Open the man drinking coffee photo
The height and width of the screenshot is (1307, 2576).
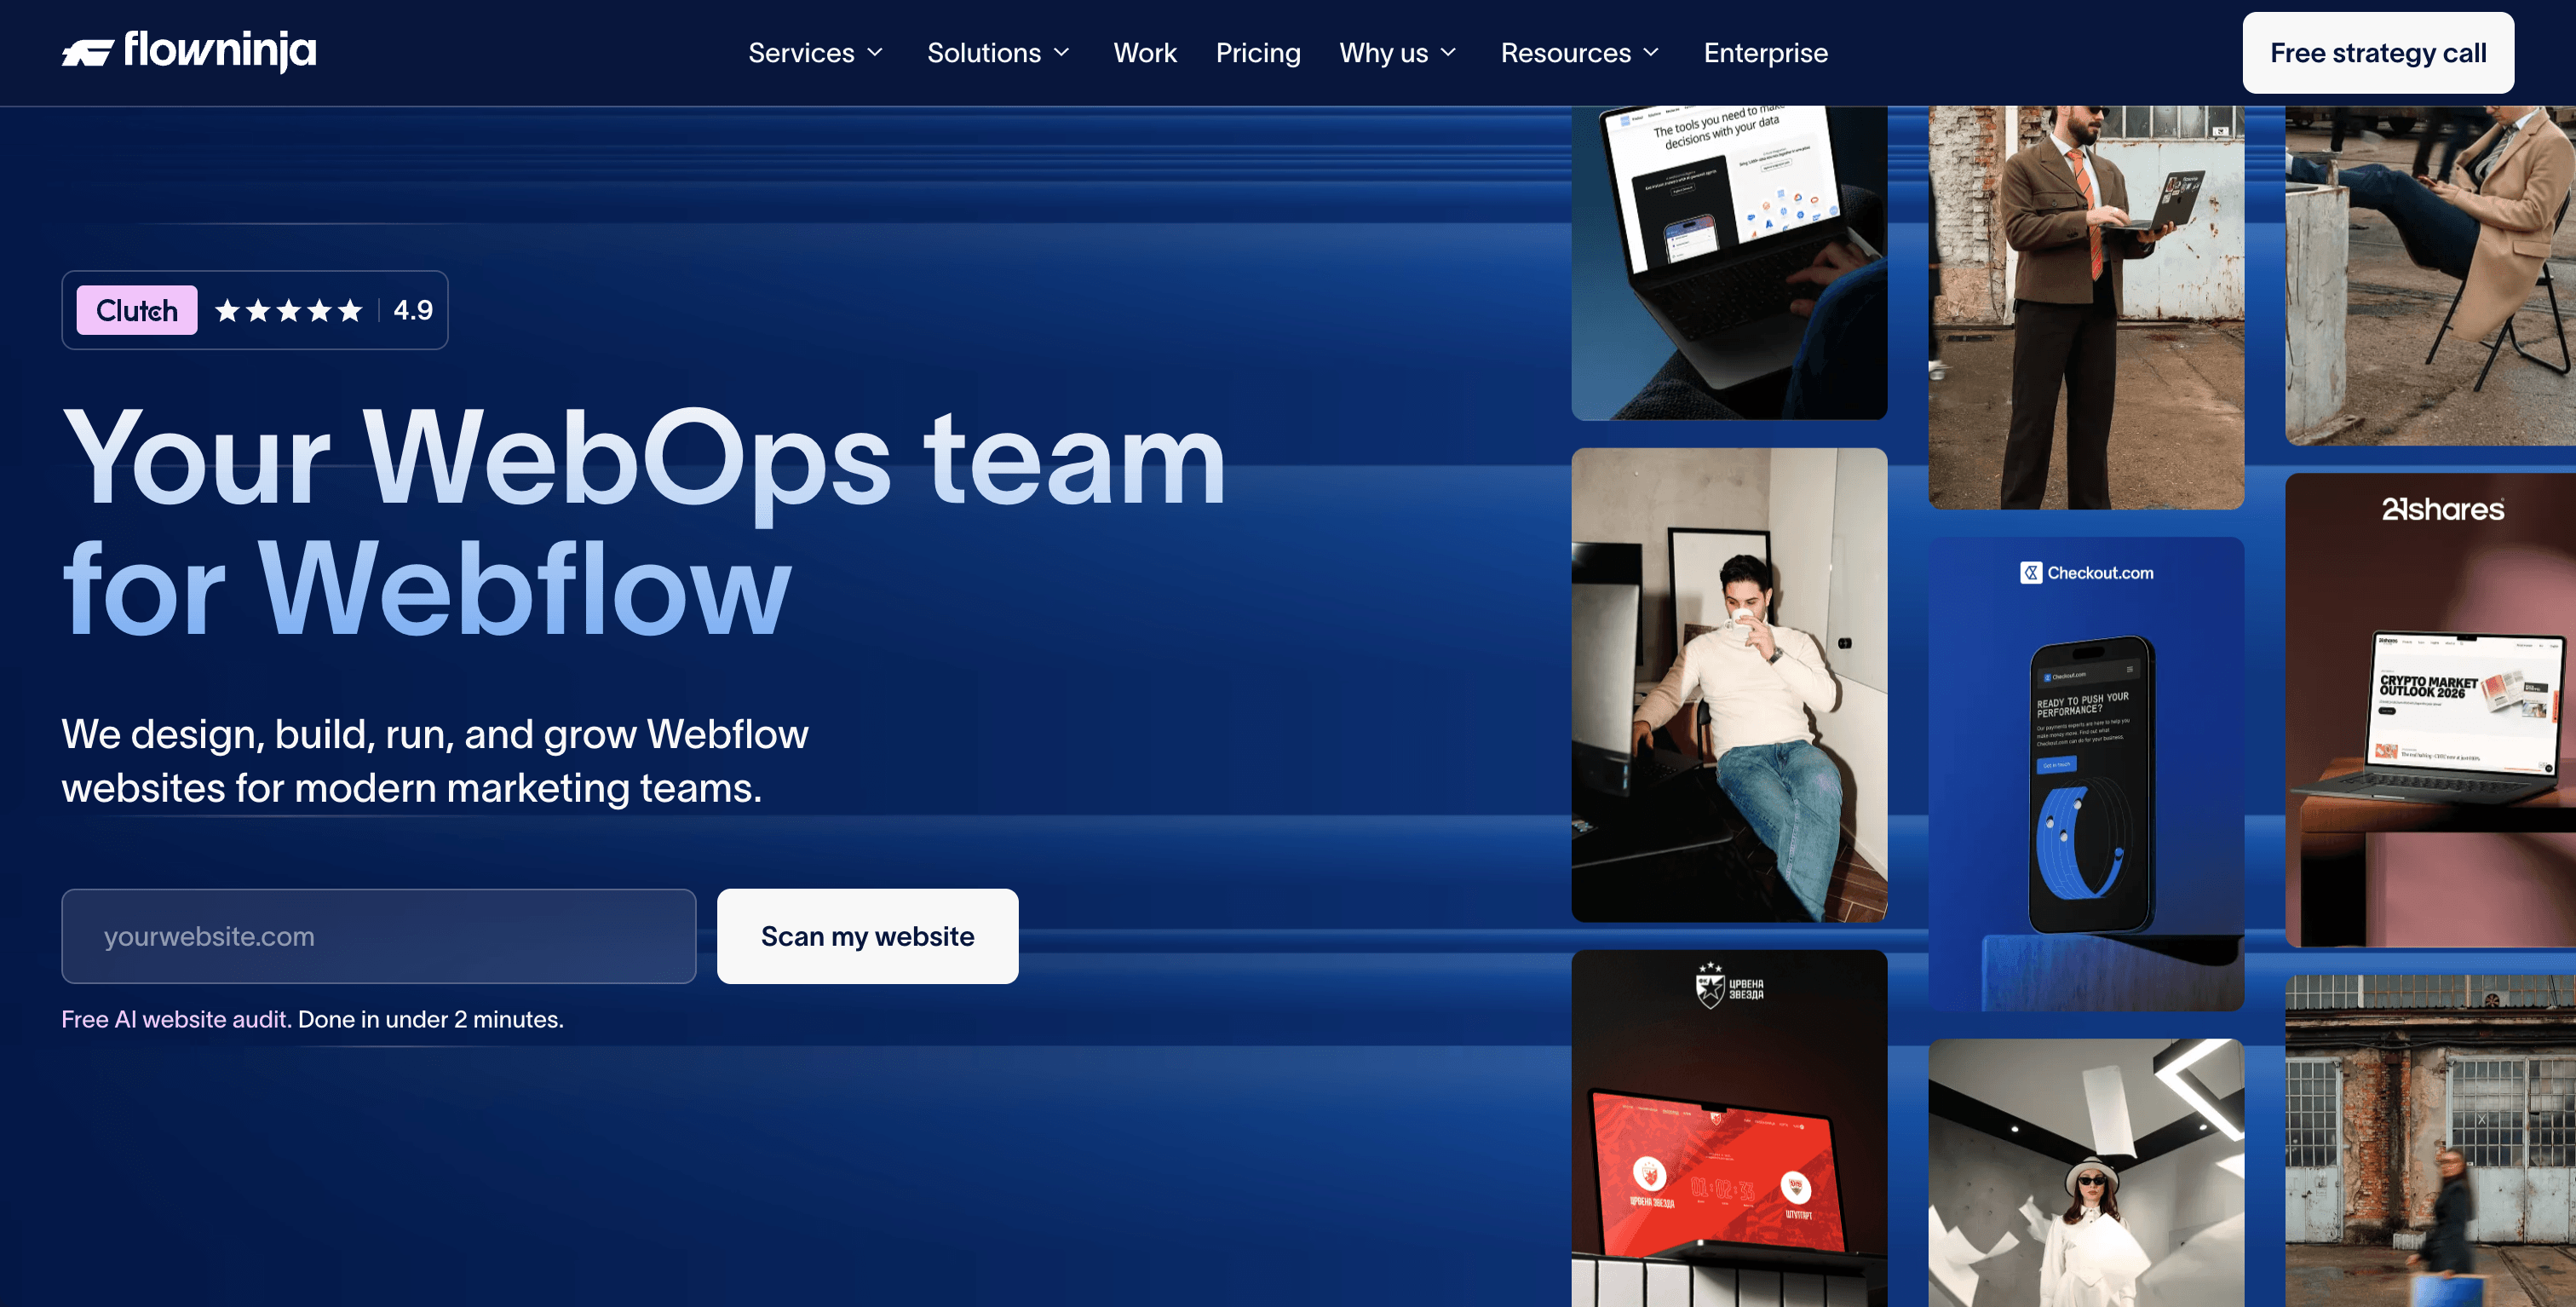[x=1728, y=685]
